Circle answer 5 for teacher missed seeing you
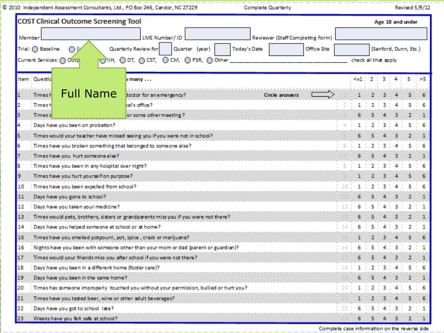This screenshot has width=444, height=333. 372,136
